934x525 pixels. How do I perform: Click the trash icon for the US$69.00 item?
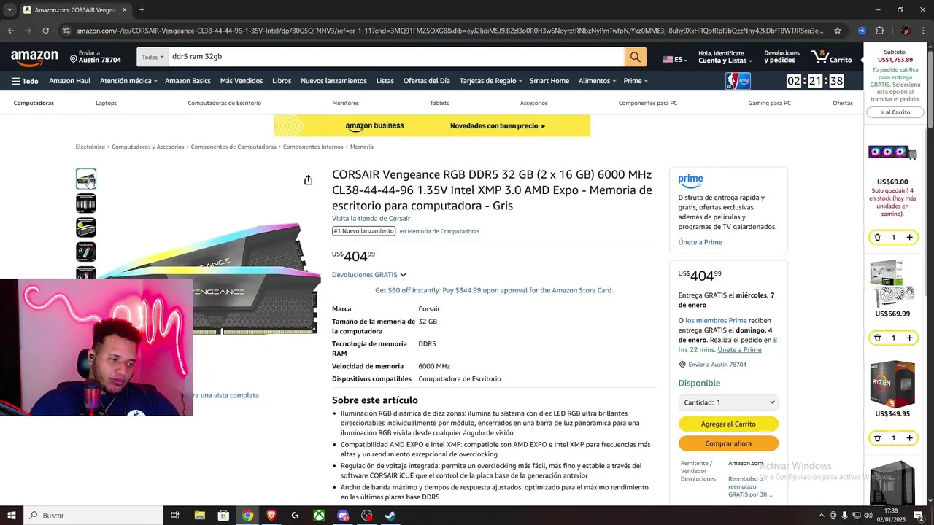click(x=877, y=238)
